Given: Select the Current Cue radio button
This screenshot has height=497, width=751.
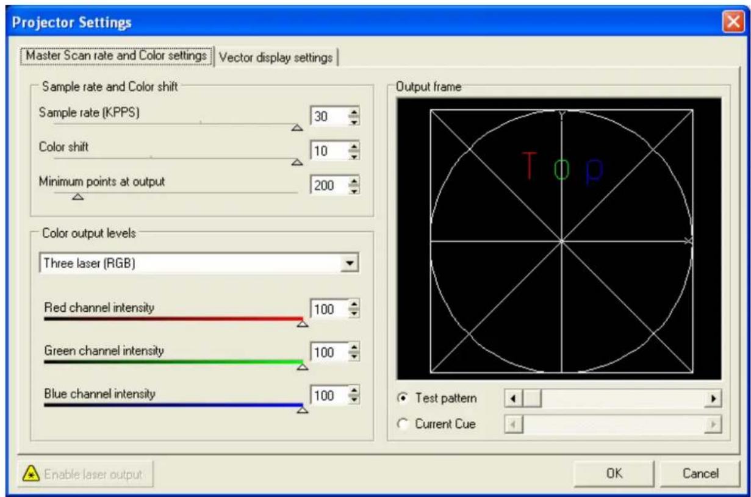Looking at the screenshot, I should [402, 424].
